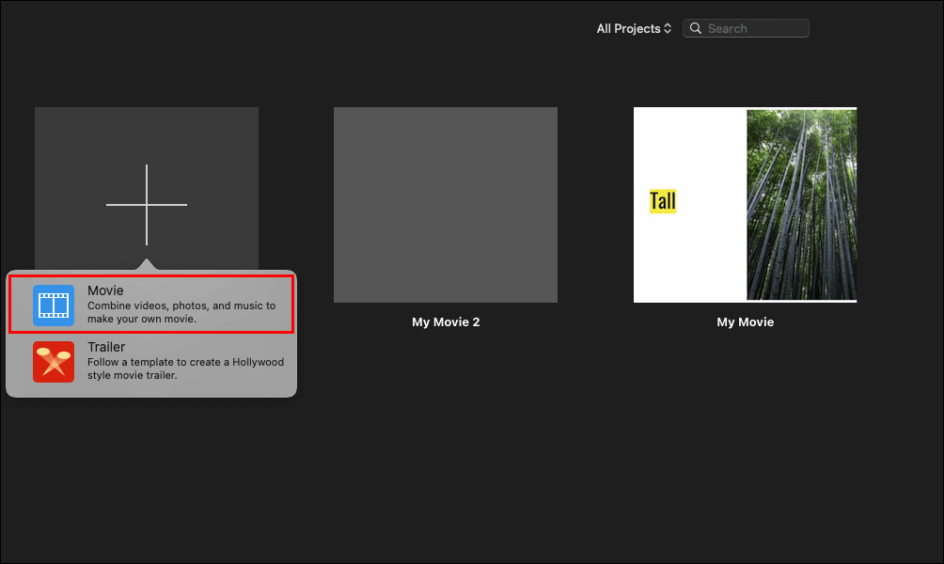Click the magnifying glass search icon
Viewport: 944px width, 564px height.
pyautogui.click(x=695, y=28)
